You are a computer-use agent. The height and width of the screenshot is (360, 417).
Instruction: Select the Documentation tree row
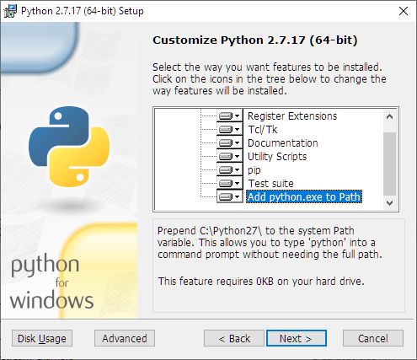(x=283, y=143)
